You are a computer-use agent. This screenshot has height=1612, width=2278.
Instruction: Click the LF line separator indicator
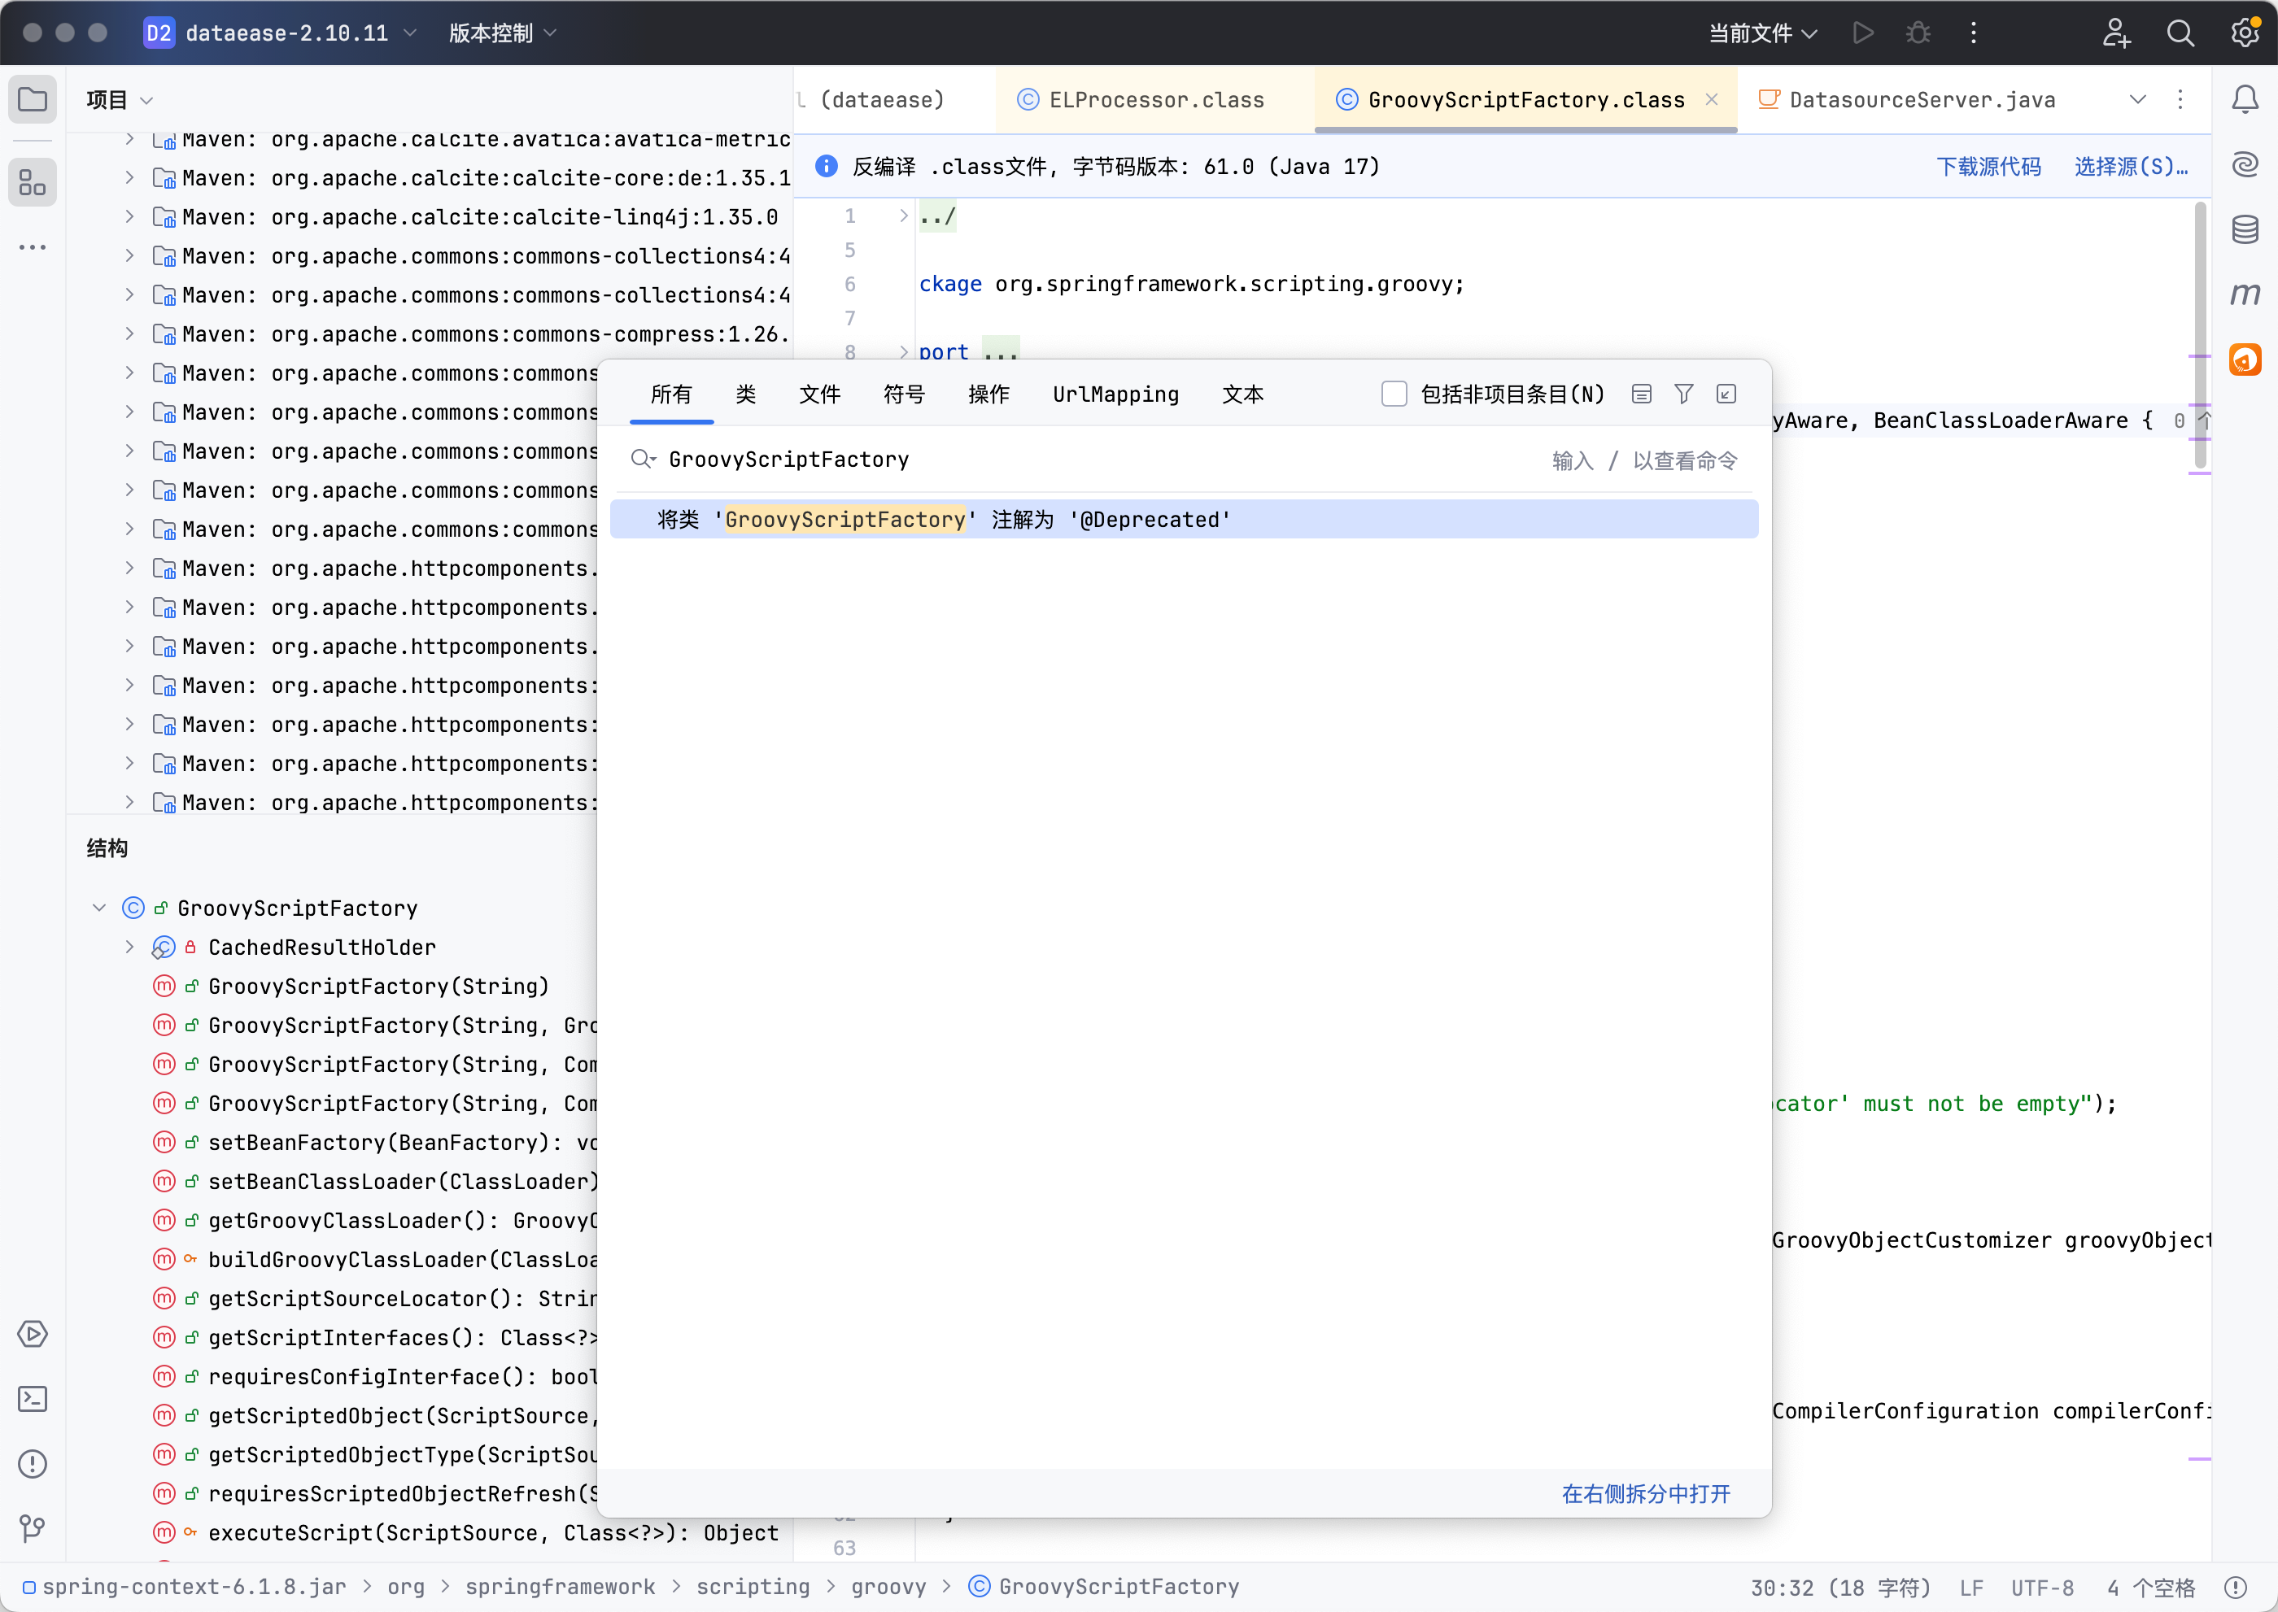pos(1972,1587)
